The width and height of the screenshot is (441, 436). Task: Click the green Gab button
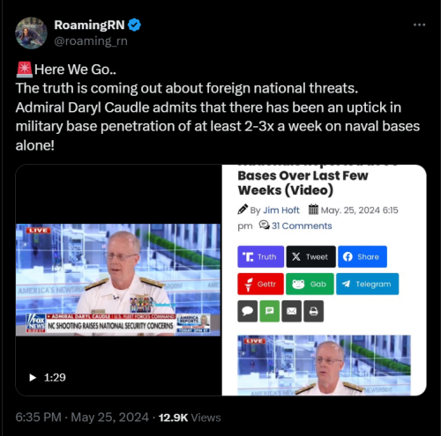tap(310, 284)
